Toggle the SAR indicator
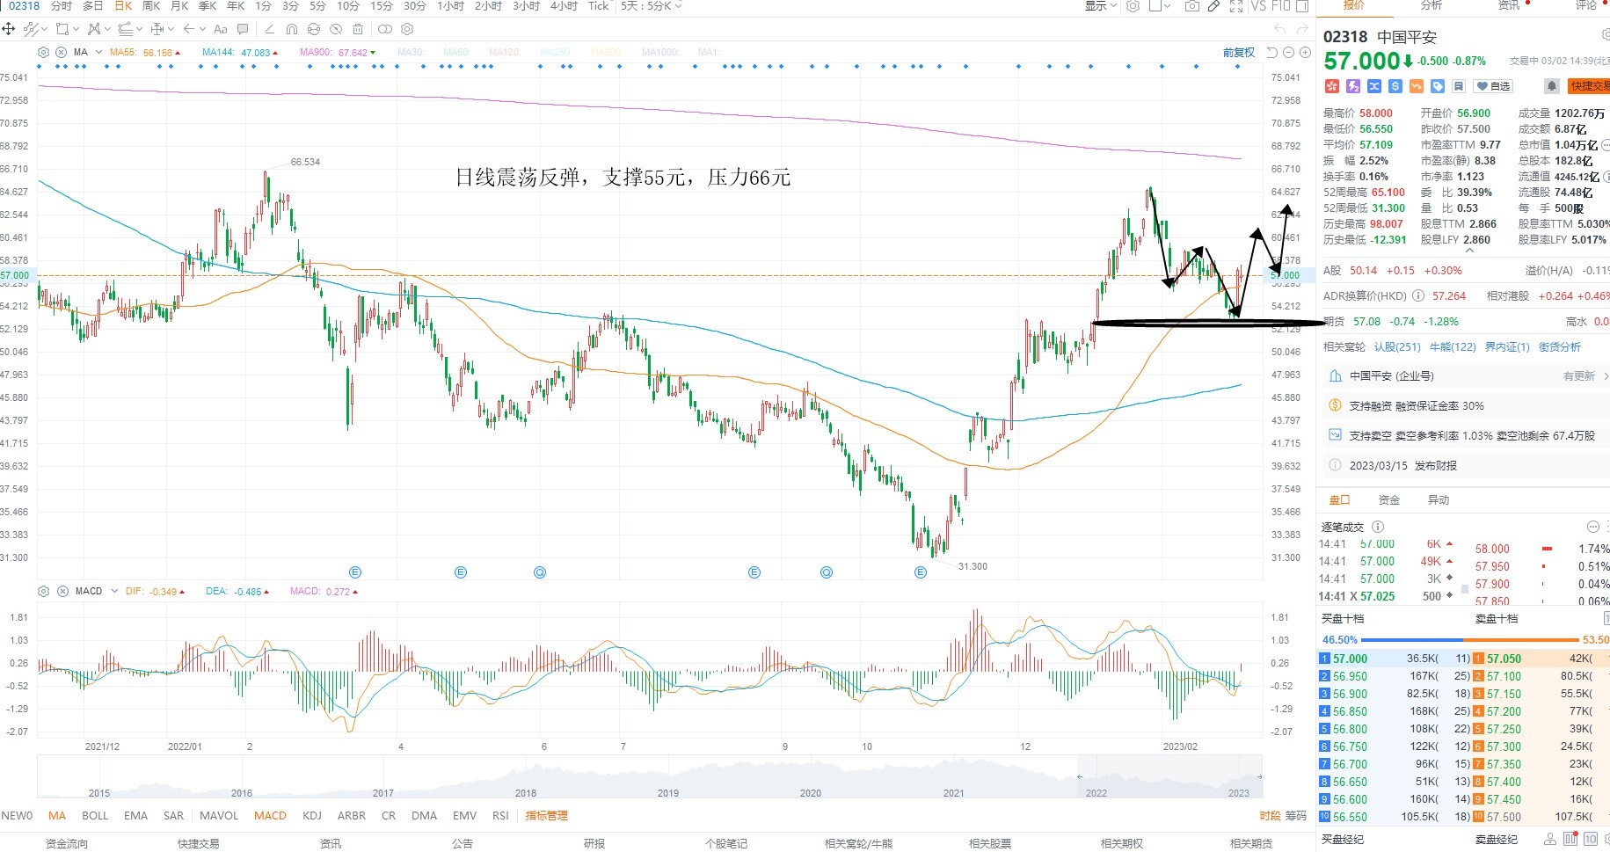 pos(173,815)
